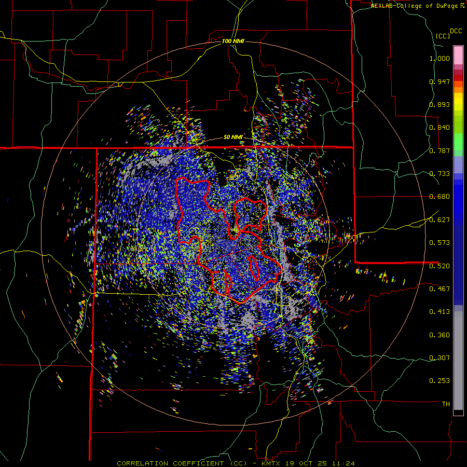Viewport: 467px width, 467px height.
Task: Click the 0.733 scale value
Action: 439,174
